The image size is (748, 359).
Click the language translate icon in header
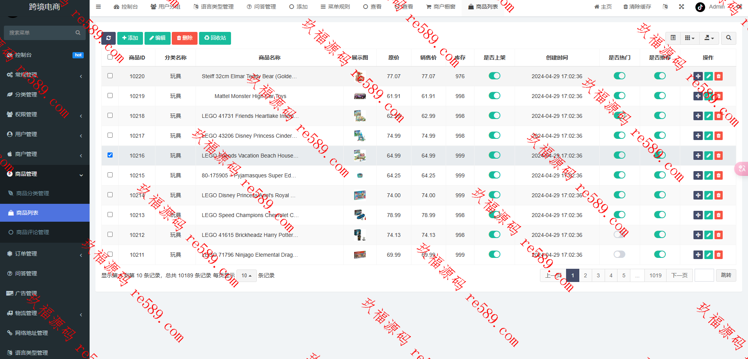tap(665, 7)
